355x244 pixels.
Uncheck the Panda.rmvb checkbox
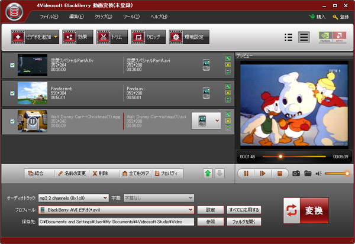pos(12,93)
